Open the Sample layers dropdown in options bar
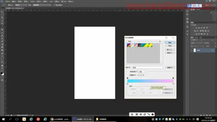Image resolution: width=217 pixels, height=122 pixels. pyautogui.click(x=42, y=5)
